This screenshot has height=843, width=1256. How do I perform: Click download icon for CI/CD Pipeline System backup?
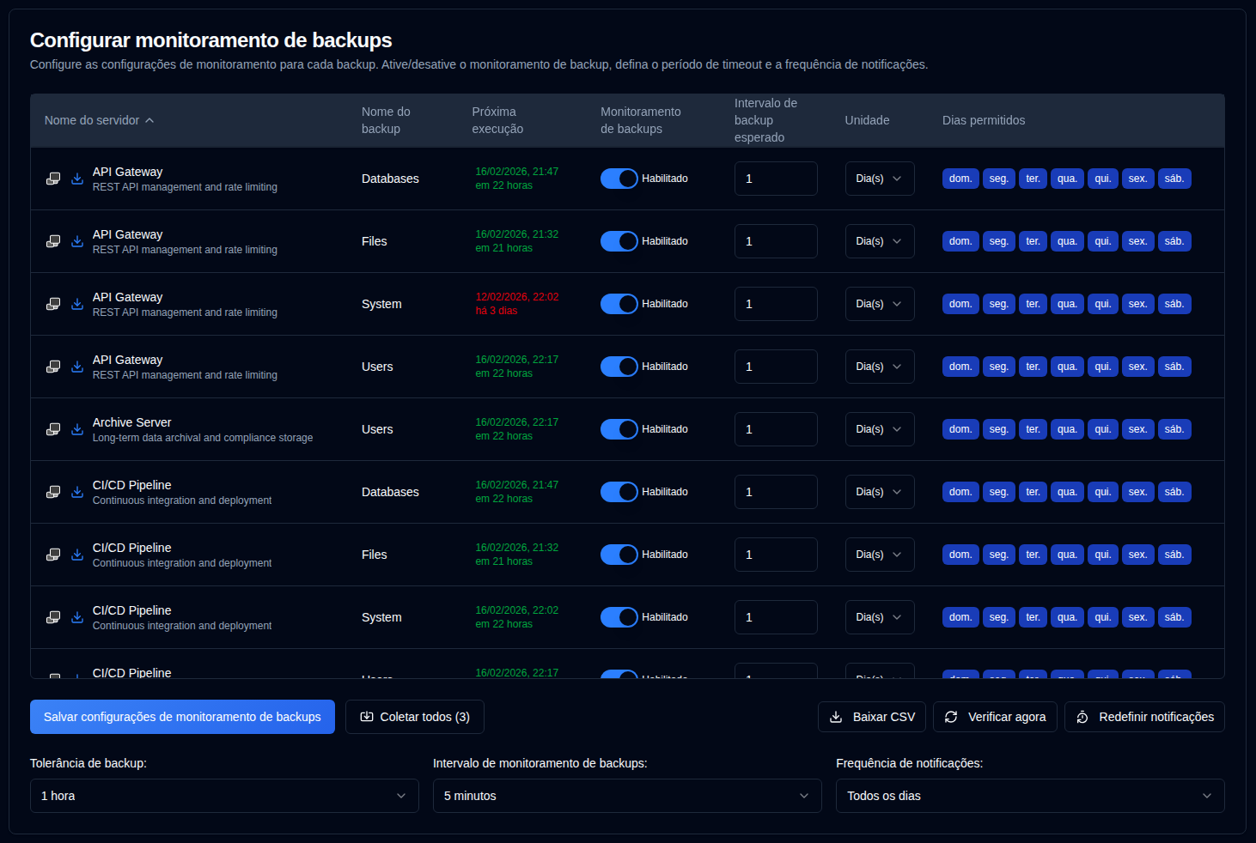(x=77, y=617)
